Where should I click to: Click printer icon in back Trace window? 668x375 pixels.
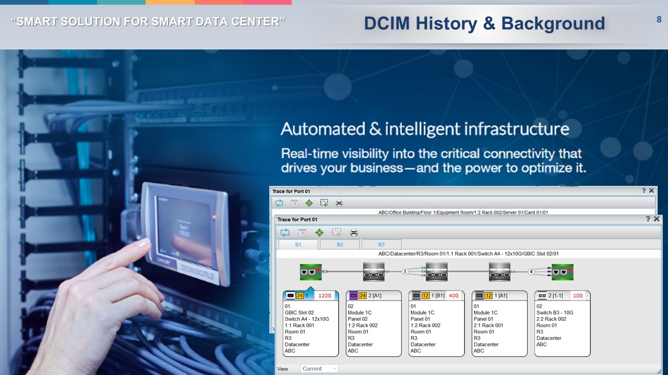(339, 203)
